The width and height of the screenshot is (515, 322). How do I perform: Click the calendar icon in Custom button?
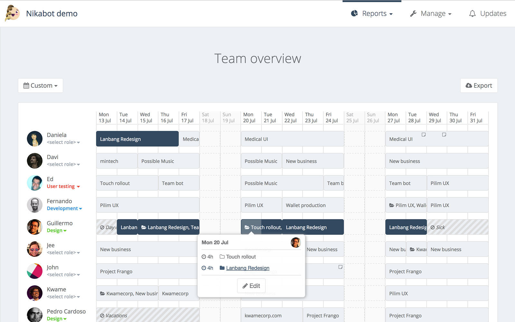(26, 86)
